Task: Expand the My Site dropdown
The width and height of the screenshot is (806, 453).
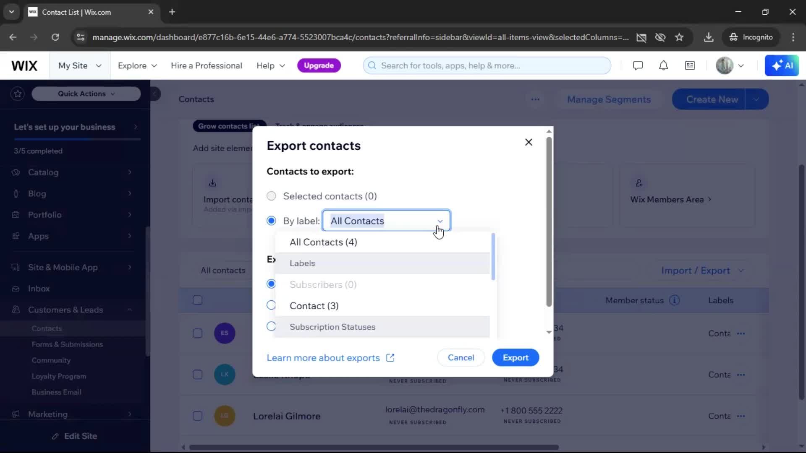Action: [x=80, y=65]
